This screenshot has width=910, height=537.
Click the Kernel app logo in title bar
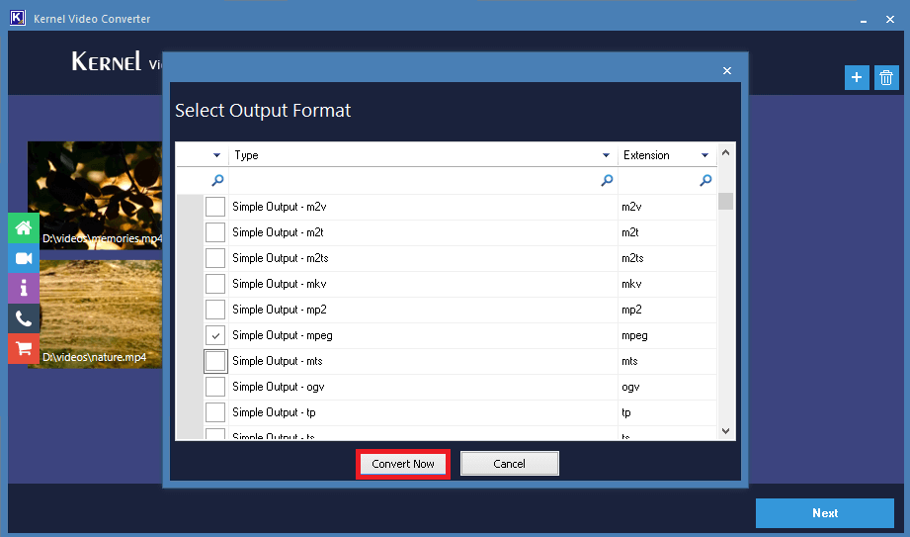tap(18, 18)
